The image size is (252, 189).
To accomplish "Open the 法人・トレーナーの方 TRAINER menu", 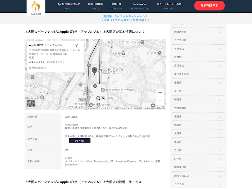I will pos(169,6).
